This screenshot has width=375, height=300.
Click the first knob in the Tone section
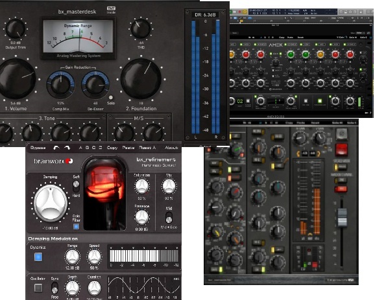[5, 133]
